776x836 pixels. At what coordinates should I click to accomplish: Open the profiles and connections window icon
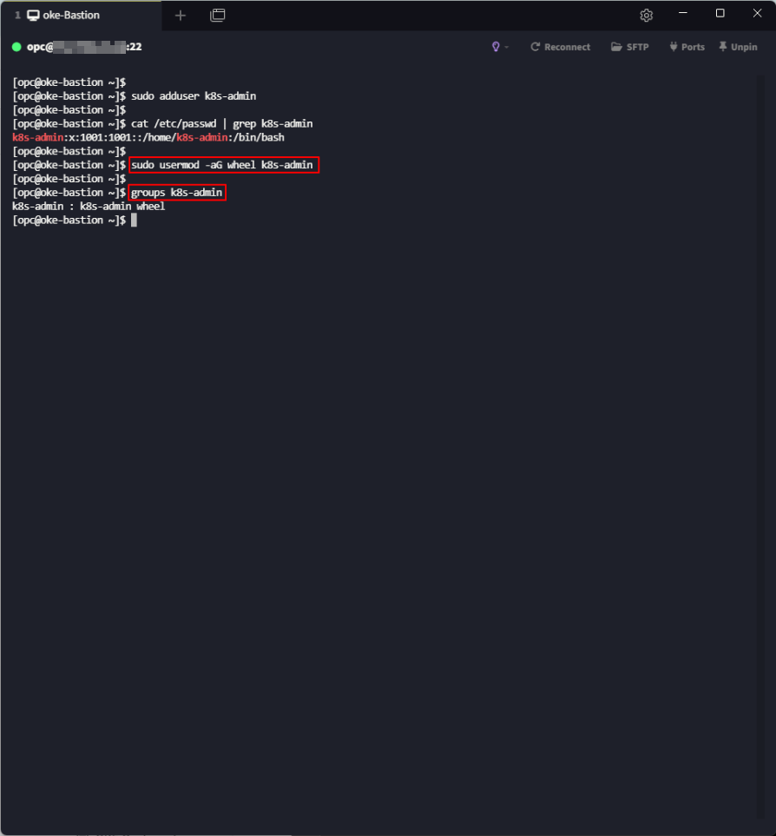tap(218, 16)
